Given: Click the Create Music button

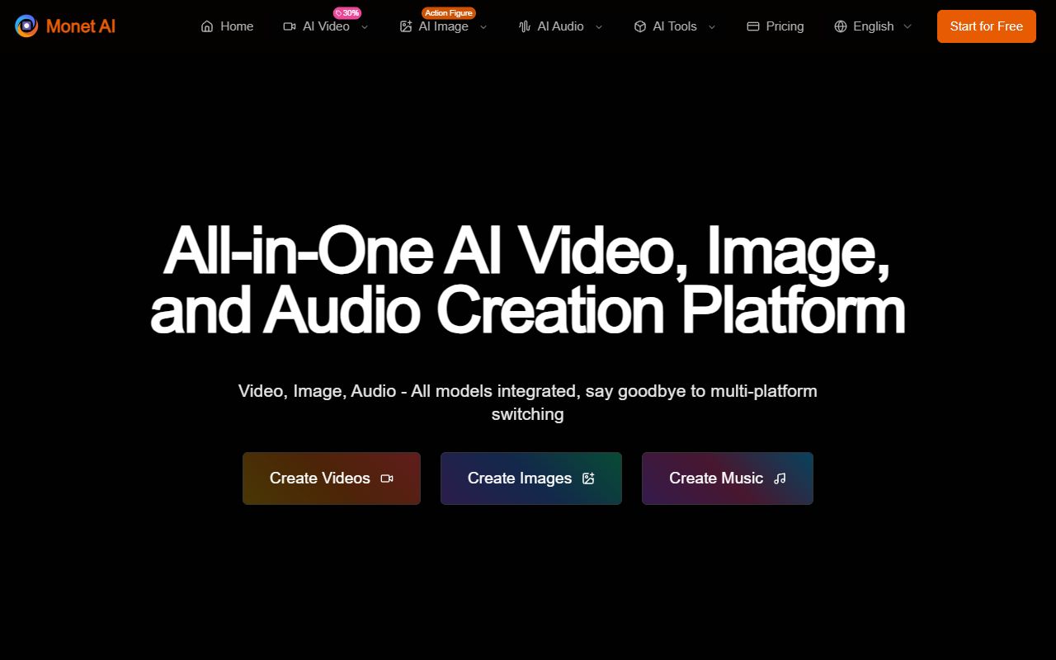Looking at the screenshot, I should click(728, 478).
